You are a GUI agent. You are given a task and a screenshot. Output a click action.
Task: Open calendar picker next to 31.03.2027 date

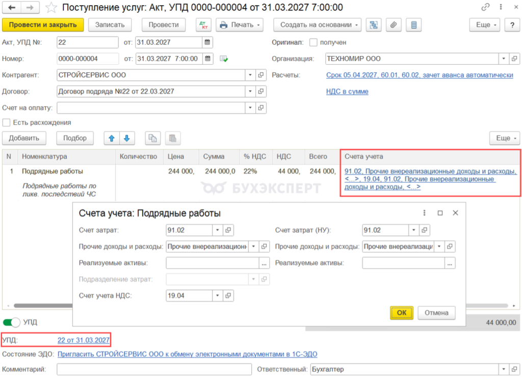(x=207, y=42)
